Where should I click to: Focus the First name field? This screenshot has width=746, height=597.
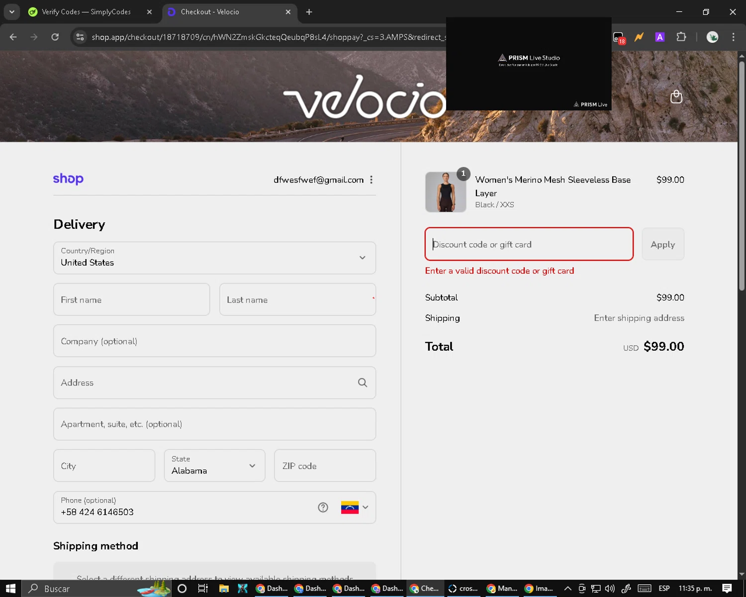tap(131, 299)
